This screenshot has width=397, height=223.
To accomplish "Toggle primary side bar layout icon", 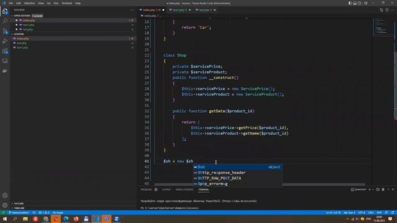I will [x=350, y=3].
